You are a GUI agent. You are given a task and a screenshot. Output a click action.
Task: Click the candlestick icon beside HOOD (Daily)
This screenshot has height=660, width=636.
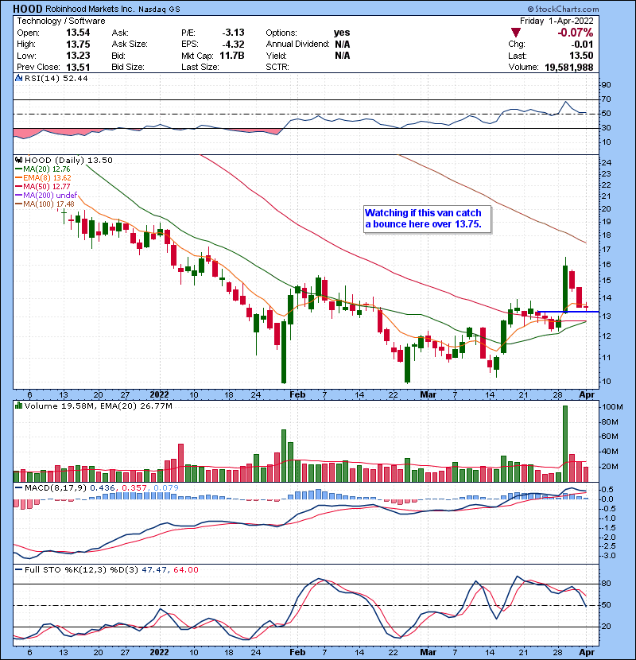18,160
